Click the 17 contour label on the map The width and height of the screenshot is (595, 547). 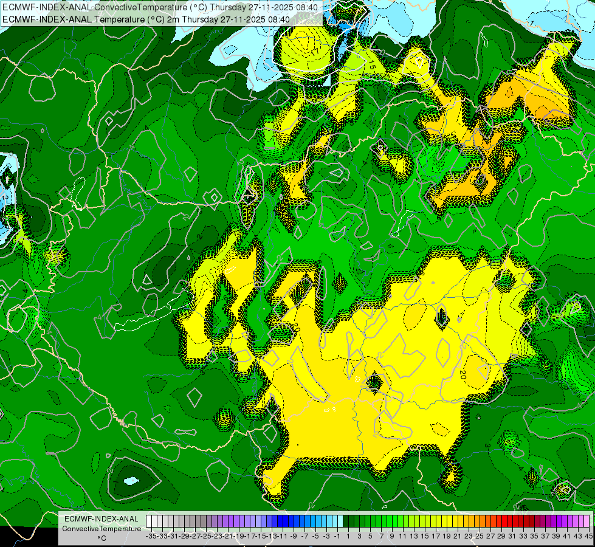315,52
